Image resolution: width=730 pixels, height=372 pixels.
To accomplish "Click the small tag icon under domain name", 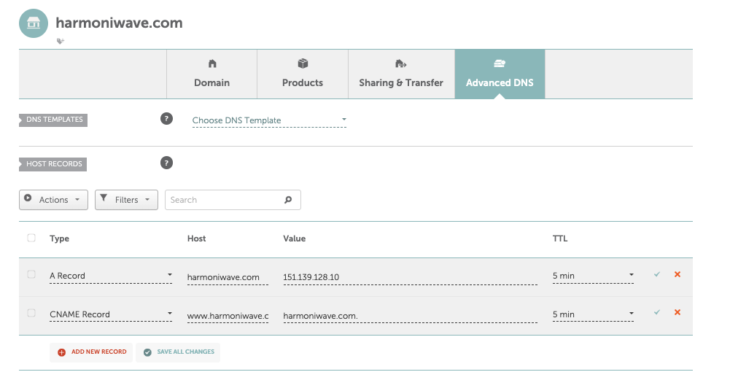I will (60, 41).
